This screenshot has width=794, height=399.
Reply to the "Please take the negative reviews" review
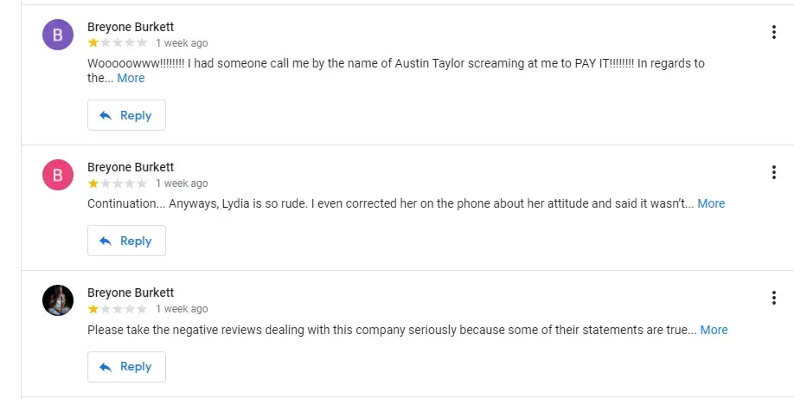click(126, 367)
